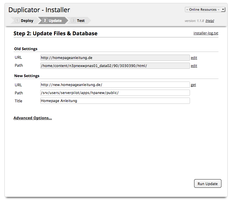Click edit next to old Path
The width and height of the screenshot is (233, 202).
(x=194, y=66)
